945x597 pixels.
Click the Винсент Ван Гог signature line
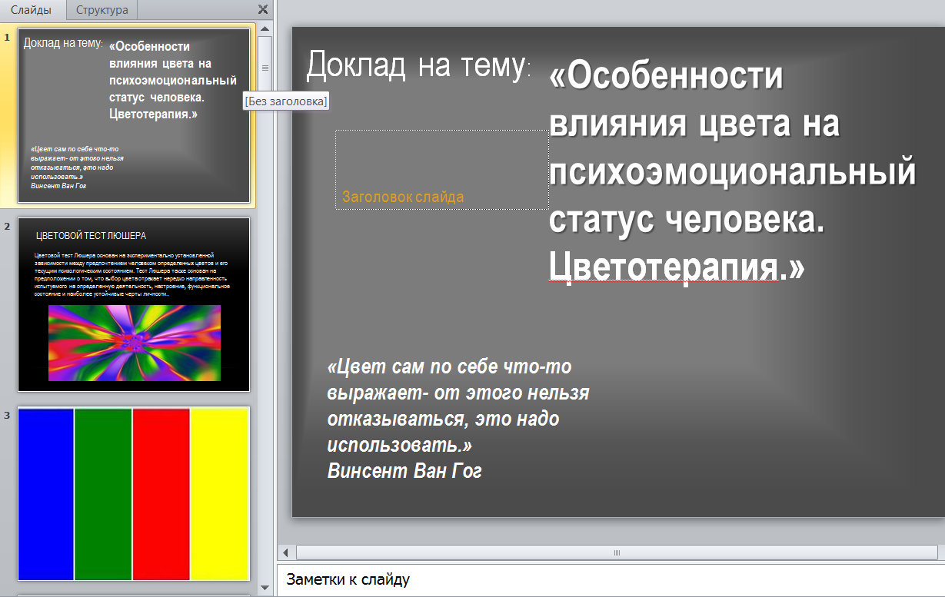click(x=404, y=470)
